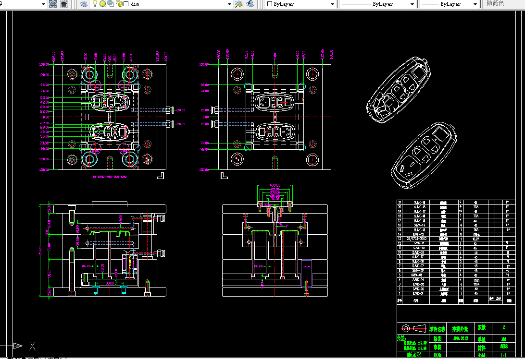Expand the workspace switching dropdown arrow
Image resolution: width=525 pixels, height=359 pixels.
coord(43,4)
